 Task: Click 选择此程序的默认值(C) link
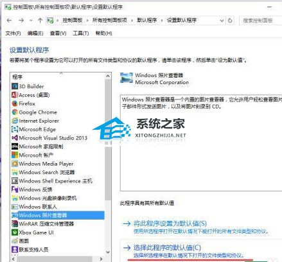pos(167,248)
